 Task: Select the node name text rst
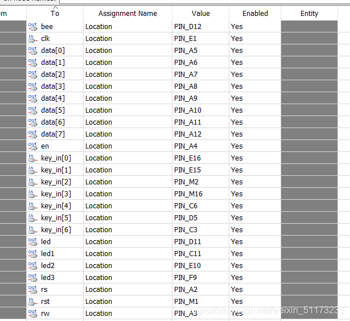(46, 302)
